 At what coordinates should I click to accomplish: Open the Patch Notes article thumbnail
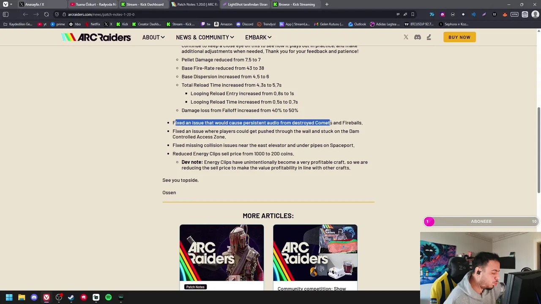[x=221, y=252]
